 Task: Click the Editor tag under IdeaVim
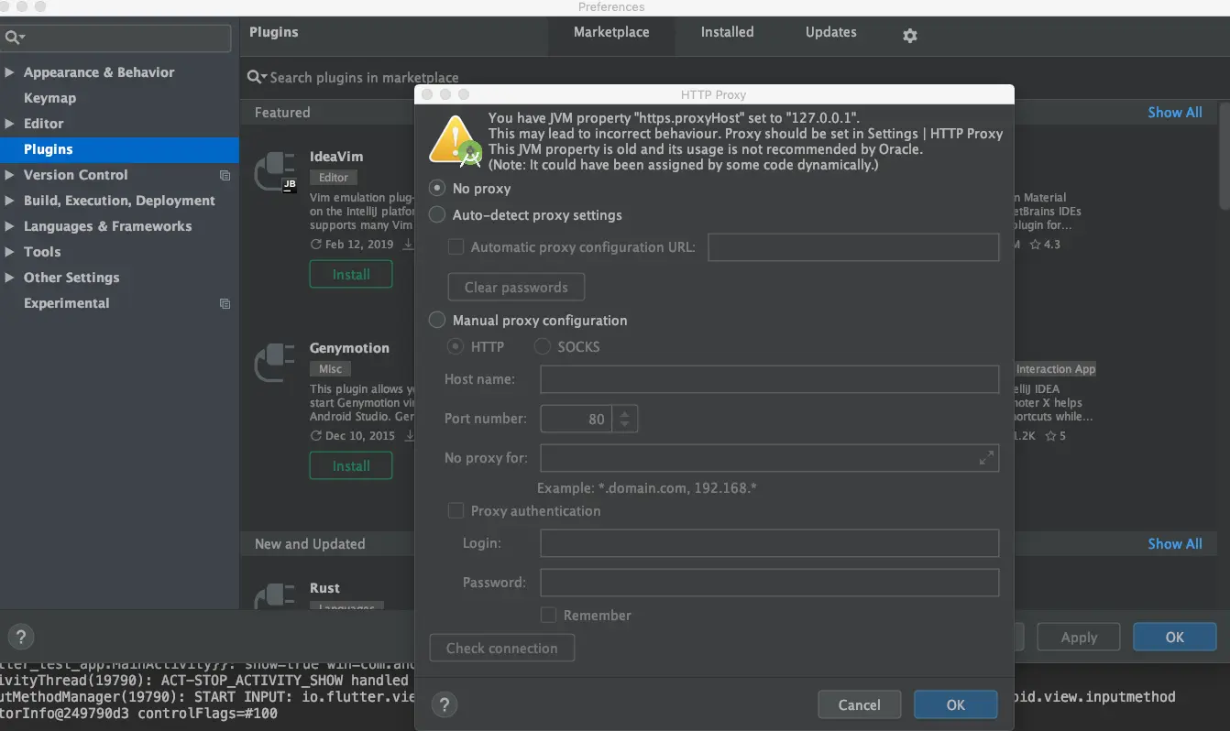pyautogui.click(x=334, y=178)
